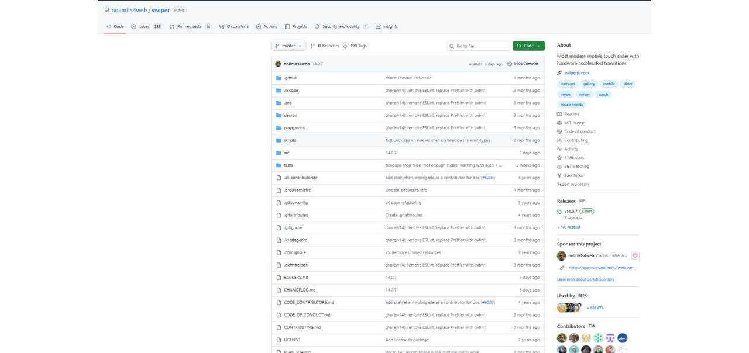This screenshot has width=749, height=353.
Task: Open the .editorconfig file
Action: [x=296, y=203]
